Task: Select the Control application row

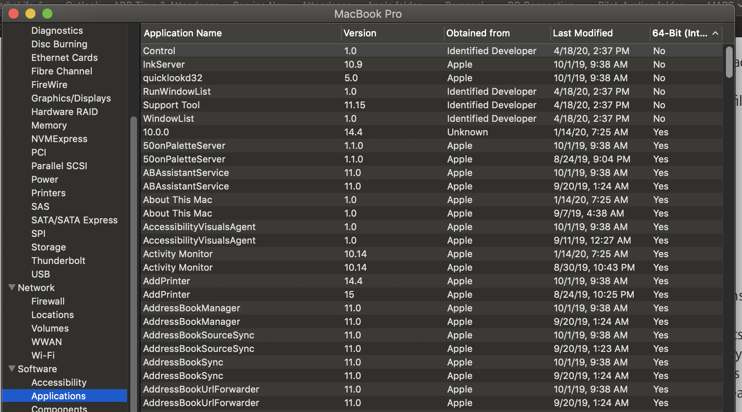Action: pos(431,51)
